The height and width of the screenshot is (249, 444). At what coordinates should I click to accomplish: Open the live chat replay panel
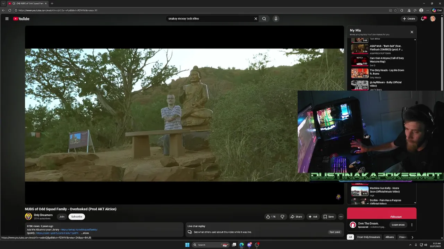[x=335, y=232]
